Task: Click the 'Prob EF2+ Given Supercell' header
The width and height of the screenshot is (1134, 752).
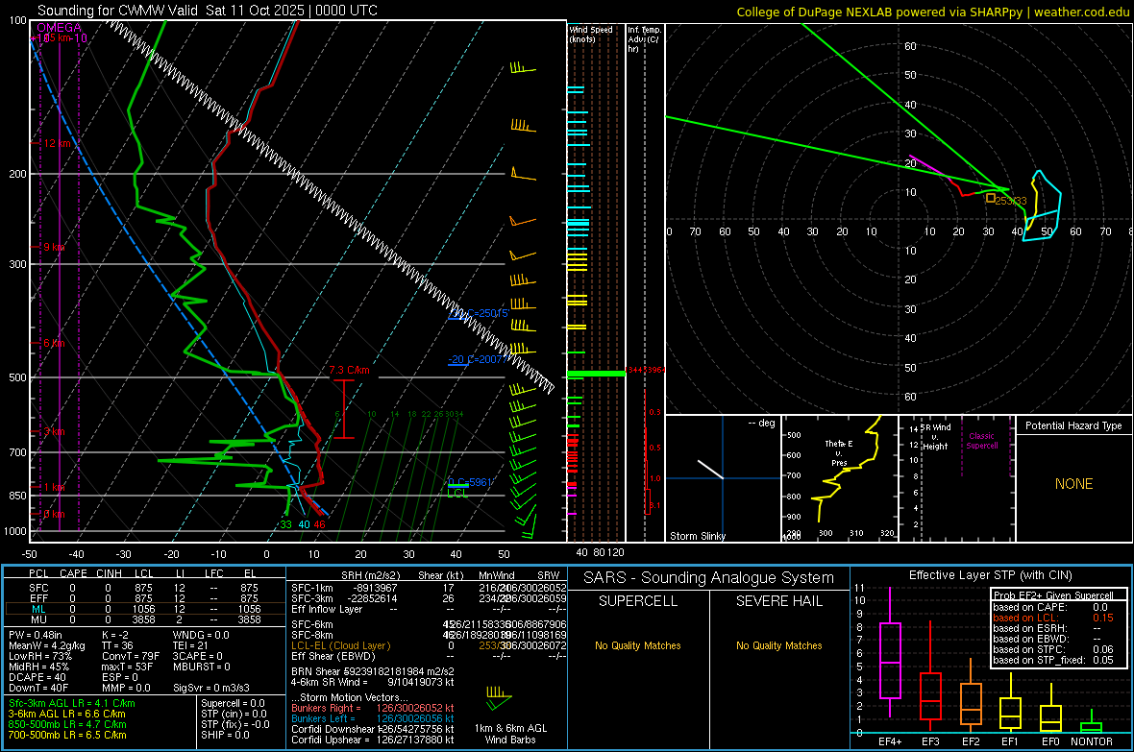Action: [1053, 595]
